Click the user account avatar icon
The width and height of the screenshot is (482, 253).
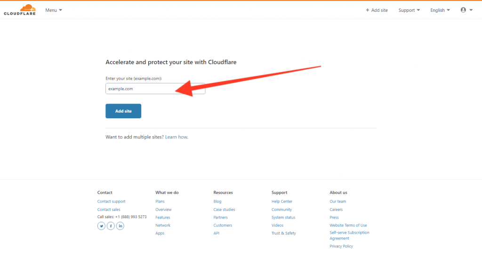click(x=463, y=10)
